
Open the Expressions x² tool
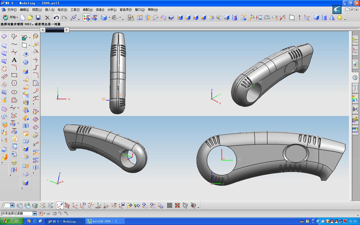pos(35,144)
